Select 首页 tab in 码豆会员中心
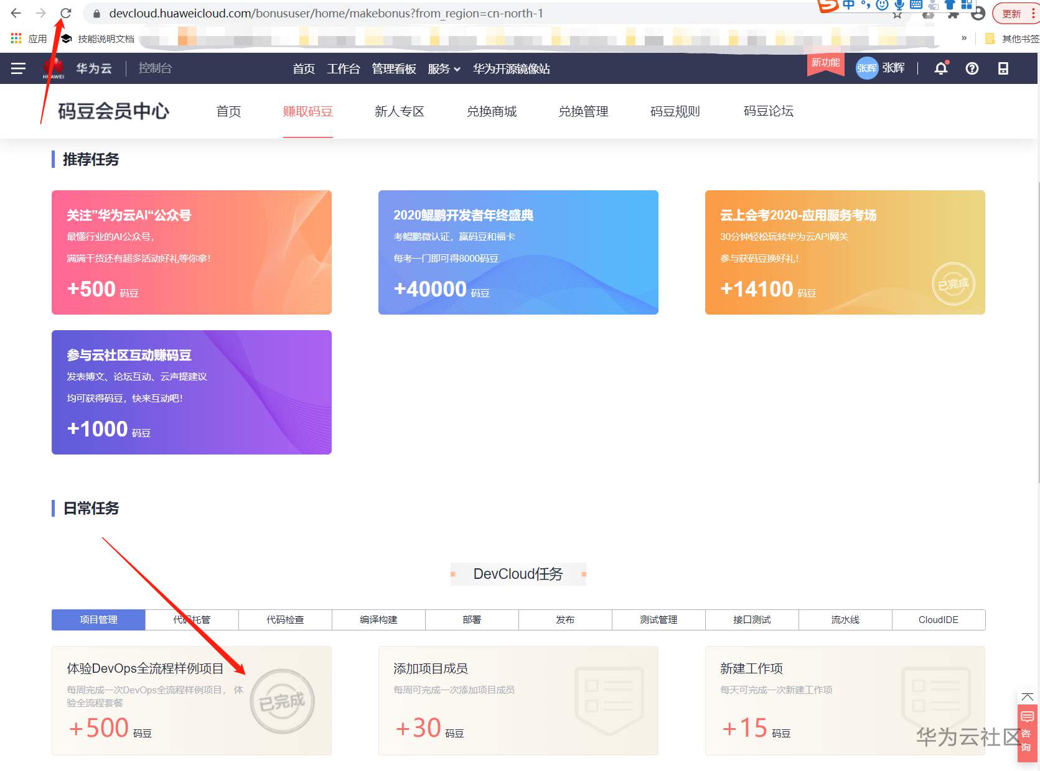 click(228, 111)
